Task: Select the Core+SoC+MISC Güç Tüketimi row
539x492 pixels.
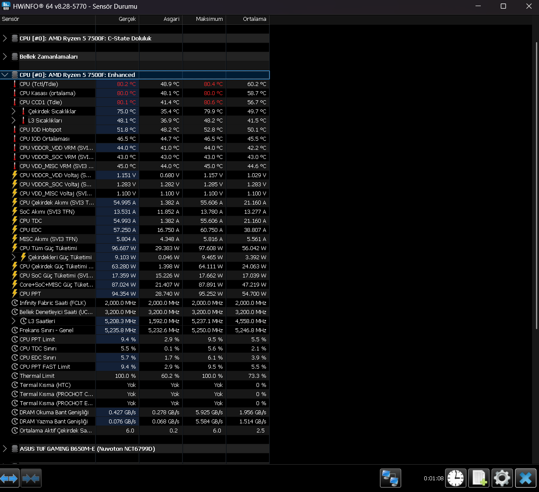Action: (135, 285)
